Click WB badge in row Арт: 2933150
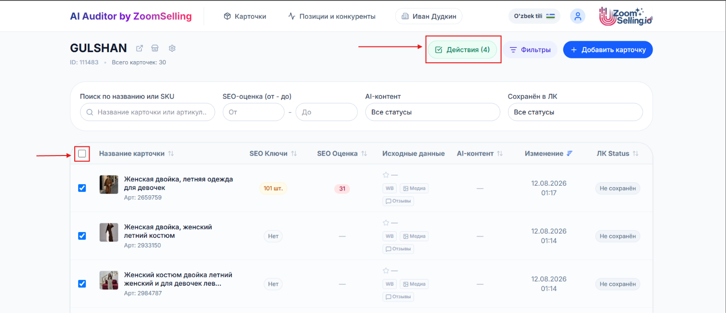 (390, 236)
